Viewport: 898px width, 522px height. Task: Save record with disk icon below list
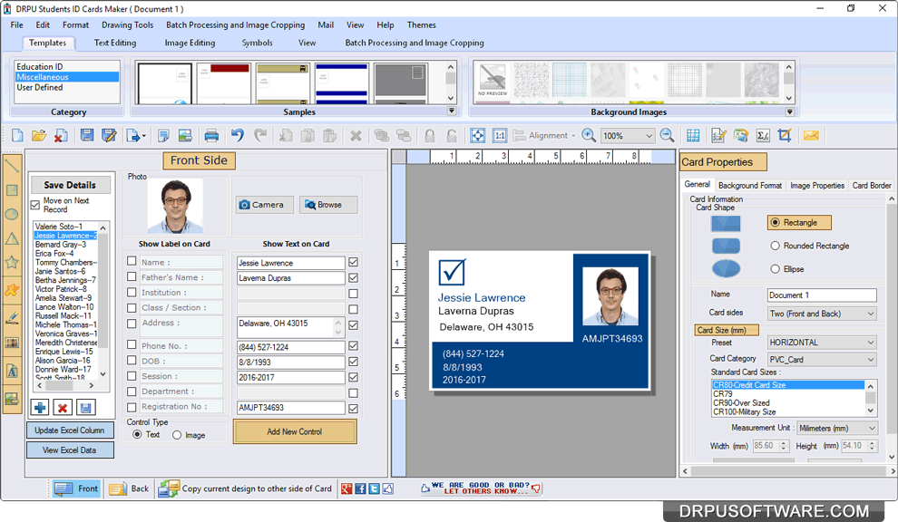point(85,408)
